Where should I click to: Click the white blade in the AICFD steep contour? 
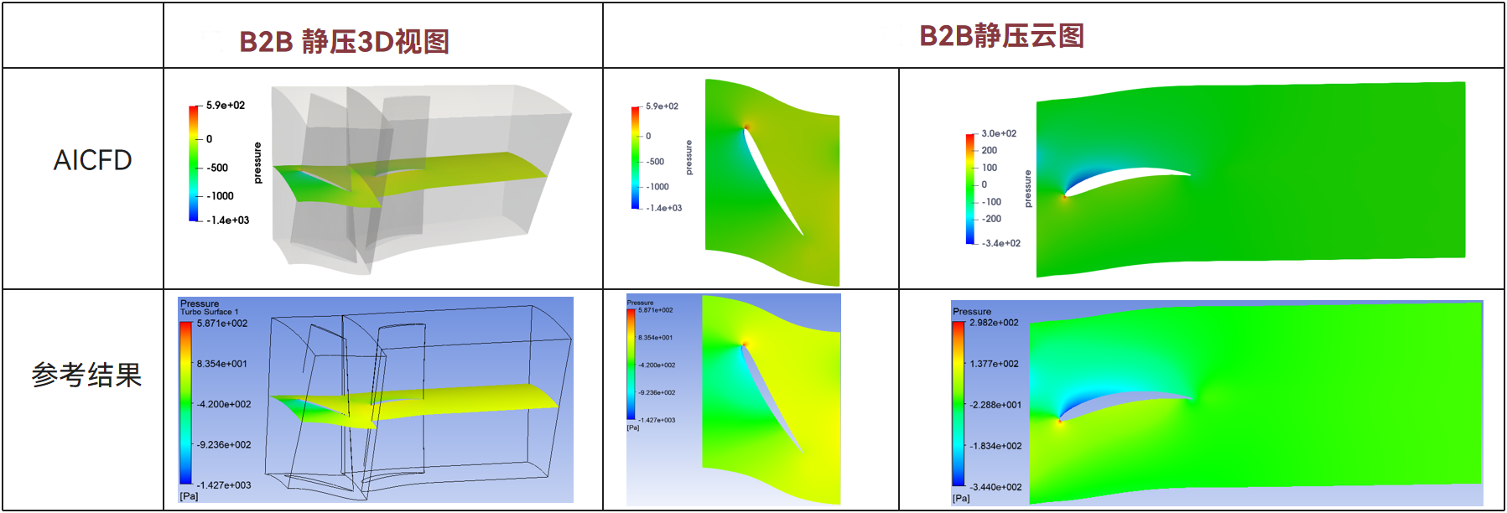[x=772, y=180]
